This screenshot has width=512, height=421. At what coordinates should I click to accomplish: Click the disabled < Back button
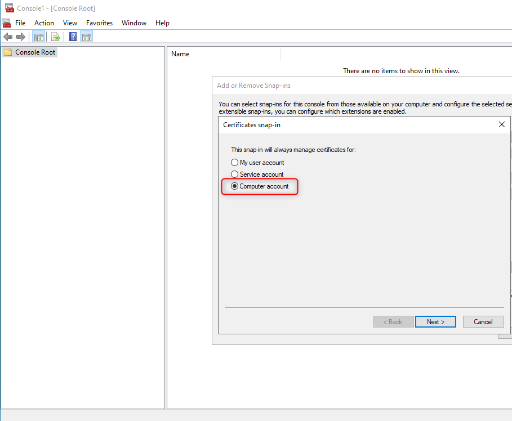pos(393,322)
